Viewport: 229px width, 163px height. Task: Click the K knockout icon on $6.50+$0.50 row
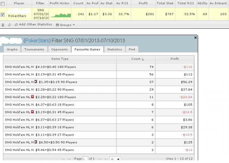pyautogui.click(x=36, y=142)
